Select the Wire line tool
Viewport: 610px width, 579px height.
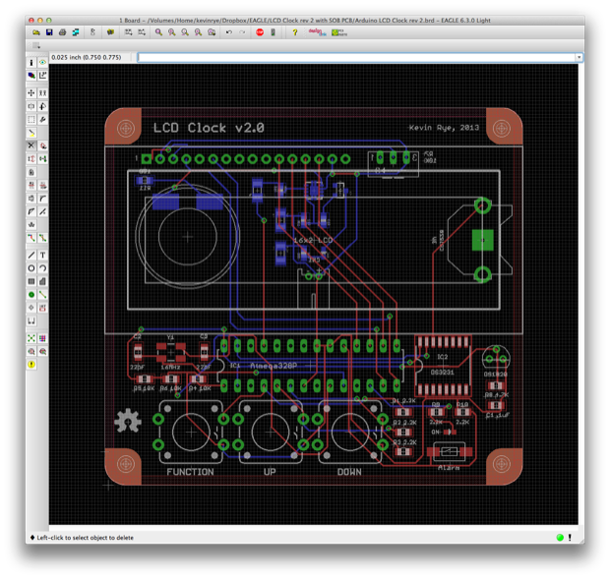(31, 256)
